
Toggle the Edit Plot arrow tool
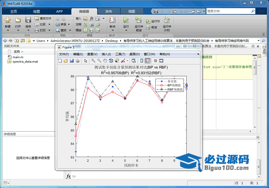tap(86, 61)
